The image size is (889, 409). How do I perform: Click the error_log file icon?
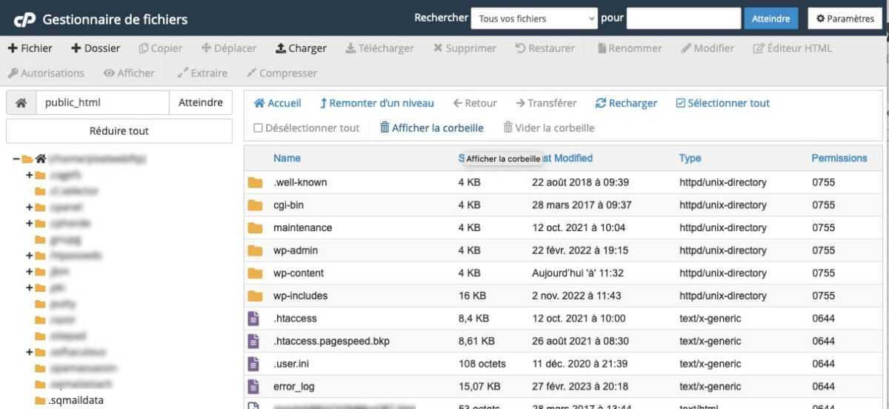click(254, 386)
